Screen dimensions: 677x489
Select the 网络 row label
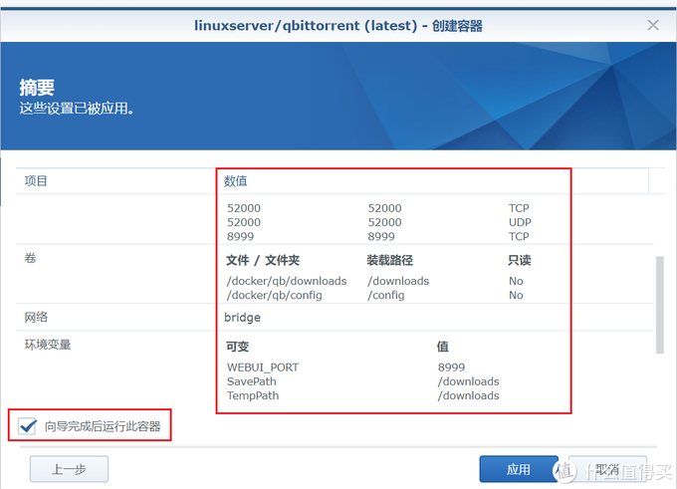pyautogui.click(x=36, y=317)
